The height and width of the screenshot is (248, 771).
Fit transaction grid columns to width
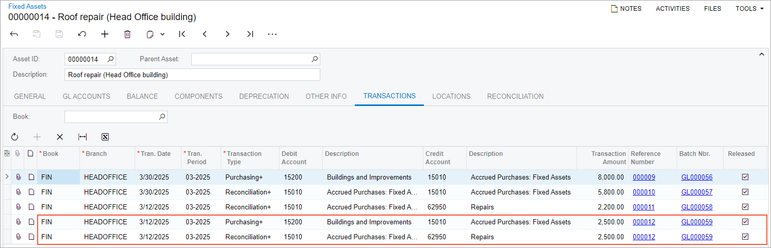[83, 137]
